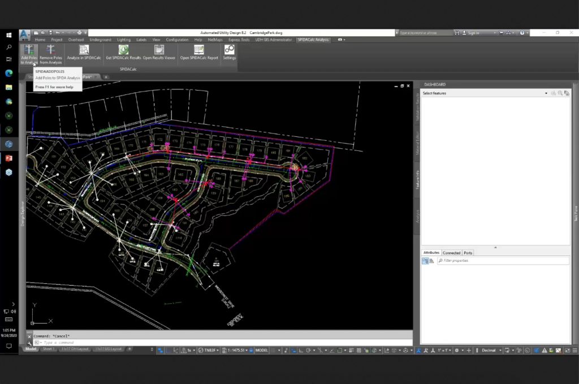The height and width of the screenshot is (384, 579).
Task: Toggle ortho mode in status bar
Action: click(301, 350)
